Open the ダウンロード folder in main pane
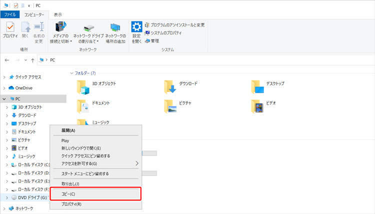375x214 pixels. 181,87
